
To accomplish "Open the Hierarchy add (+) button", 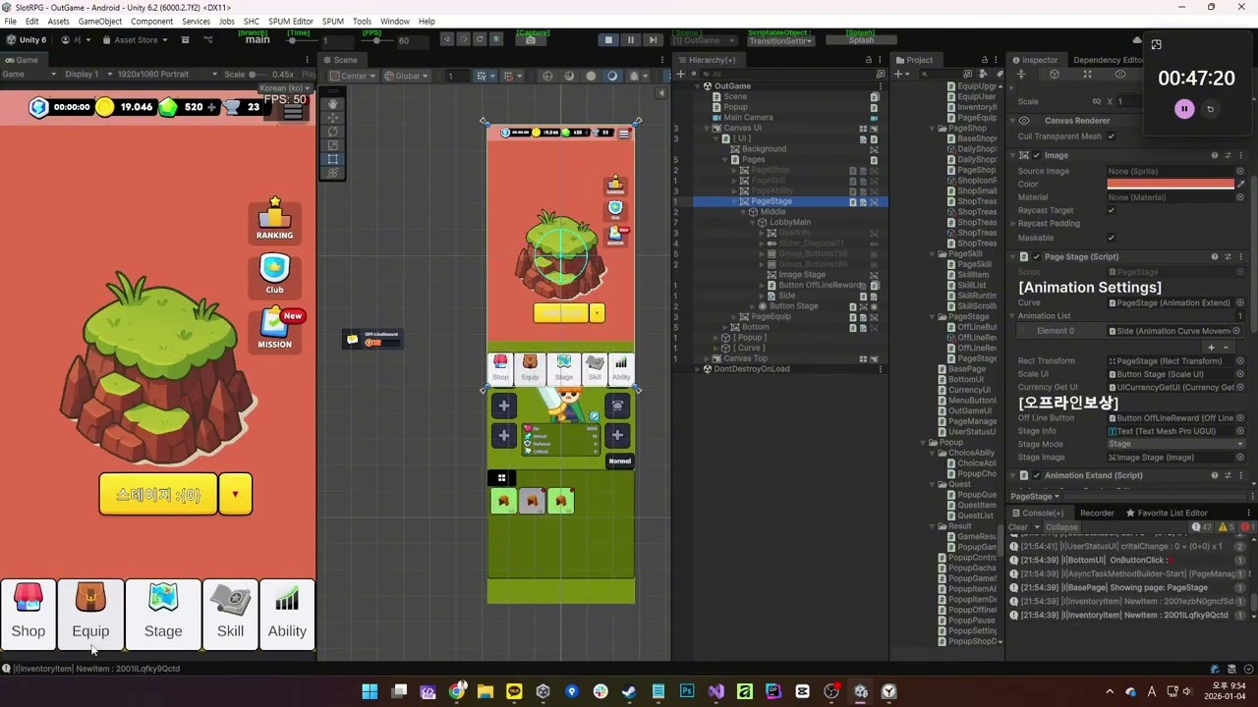I will 680,74.
